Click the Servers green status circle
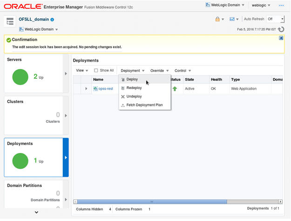The image size is (291, 221). click(x=20, y=77)
